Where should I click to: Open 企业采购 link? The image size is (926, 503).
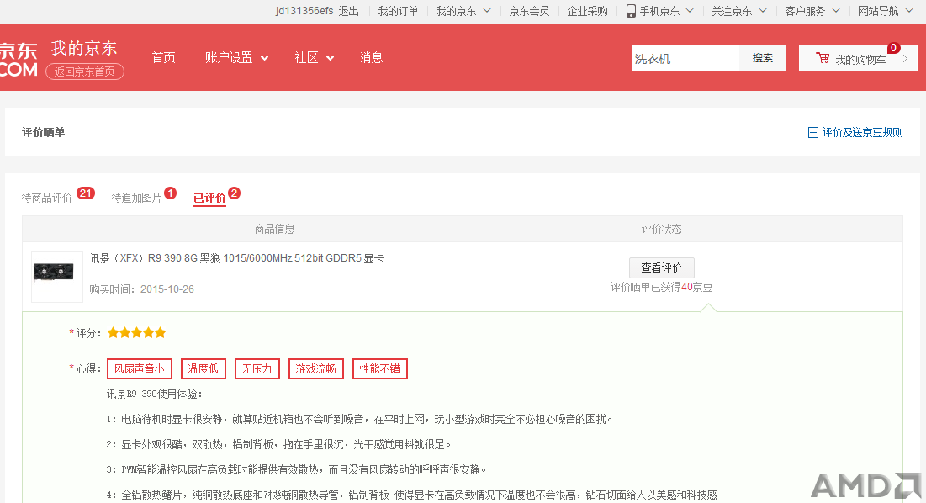tap(587, 11)
